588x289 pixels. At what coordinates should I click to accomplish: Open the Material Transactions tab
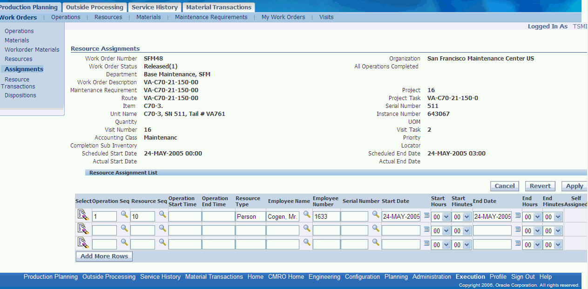[219, 7]
